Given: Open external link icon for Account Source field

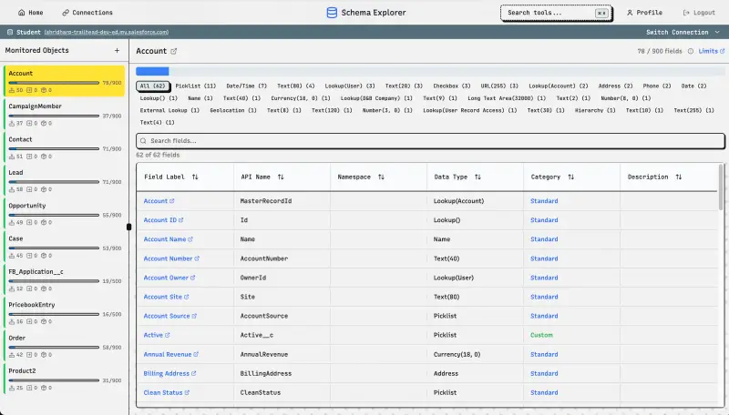Looking at the screenshot, I should click(x=194, y=316).
